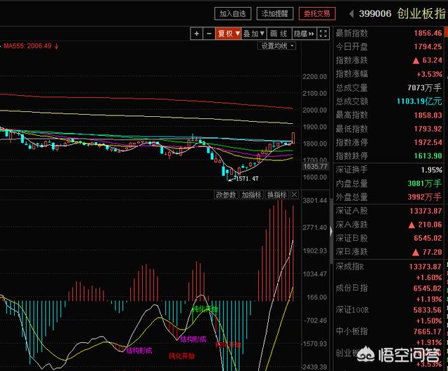Click the 画线 drawing tool

[x=279, y=33]
